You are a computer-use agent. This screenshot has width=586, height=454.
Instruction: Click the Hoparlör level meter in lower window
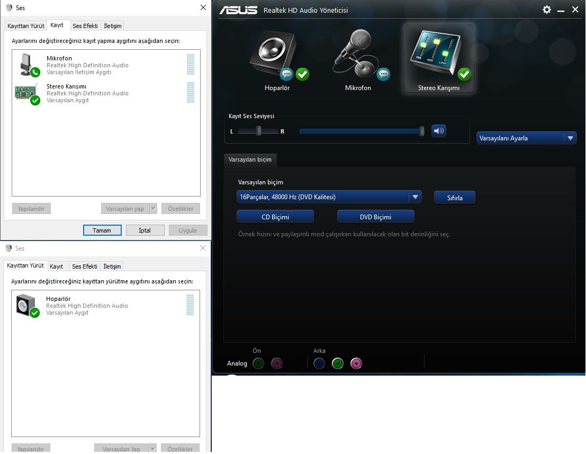point(190,305)
